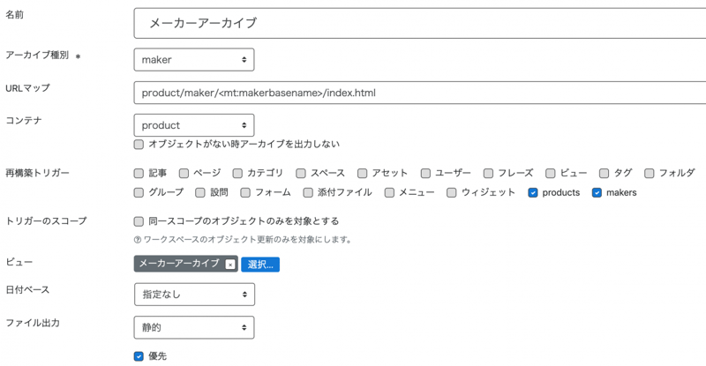Viewport: 706px width, 366px height.
Task: Enable 同一スコープのオブジェクトのみを対象とする
Action: click(x=139, y=221)
